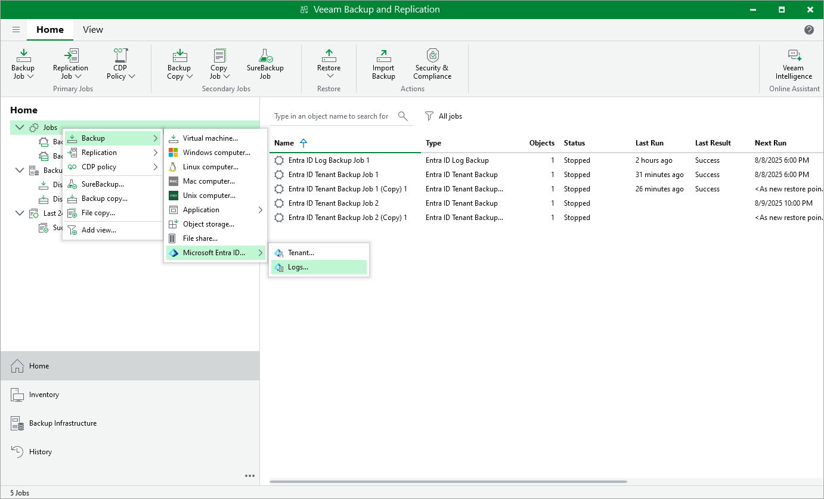
Task: Select row "Entra ID Tenant Backup Job 1"
Action: coord(547,175)
